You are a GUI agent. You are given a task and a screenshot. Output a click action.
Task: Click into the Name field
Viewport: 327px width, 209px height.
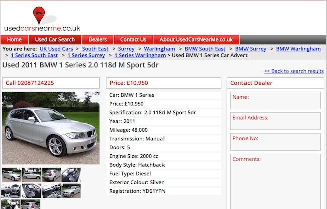pyautogui.click(x=276, y=101)
